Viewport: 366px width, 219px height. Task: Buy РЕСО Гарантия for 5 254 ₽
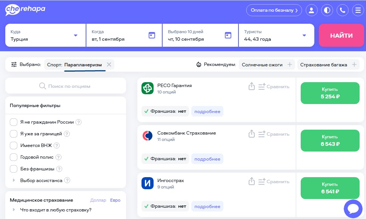click(330, 93)
